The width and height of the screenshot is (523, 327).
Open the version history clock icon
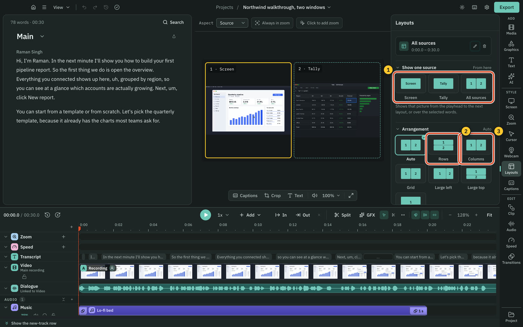tap(106, 7)
